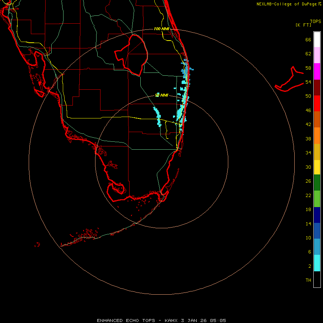
Task: Click the '30' legend value
Action: click(x=308, y=167)
